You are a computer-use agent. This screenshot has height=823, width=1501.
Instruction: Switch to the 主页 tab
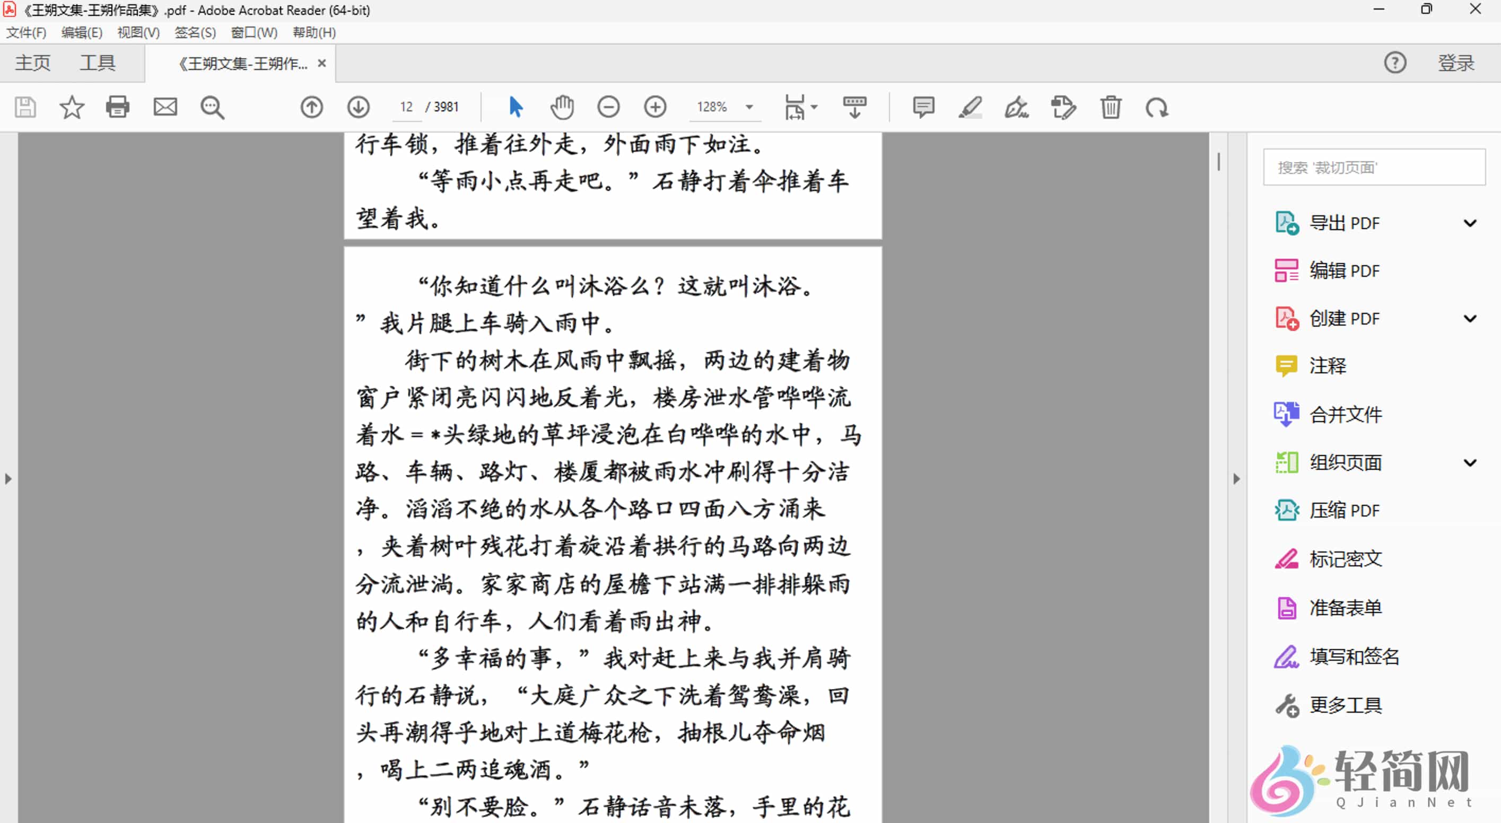pos(32,63)
